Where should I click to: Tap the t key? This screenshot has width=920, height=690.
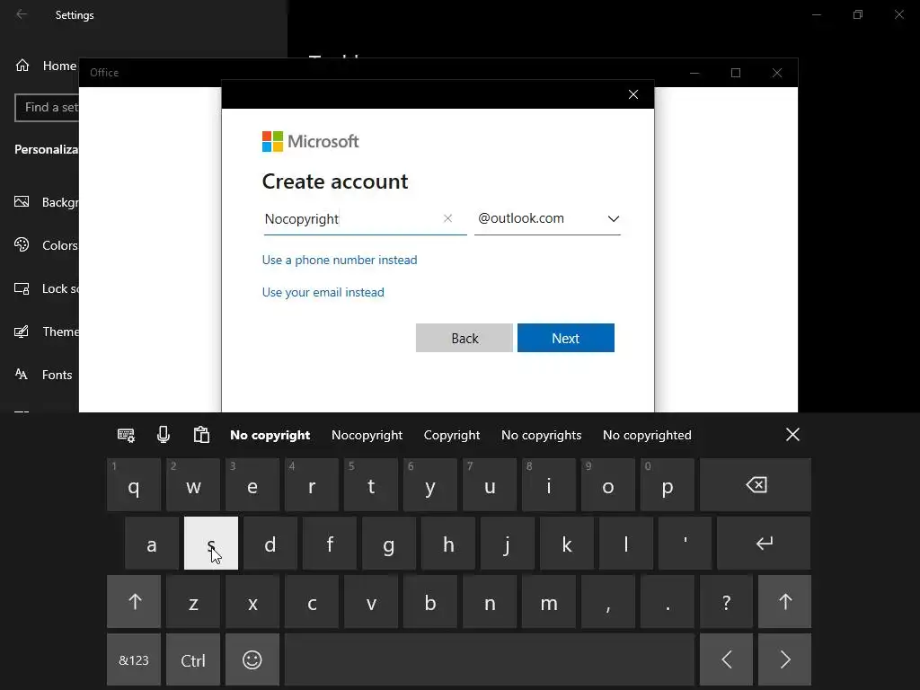pos(371,485)
